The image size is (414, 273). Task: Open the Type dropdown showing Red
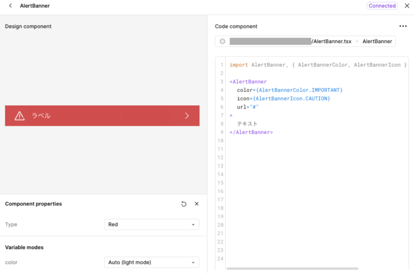coord(152,224)
